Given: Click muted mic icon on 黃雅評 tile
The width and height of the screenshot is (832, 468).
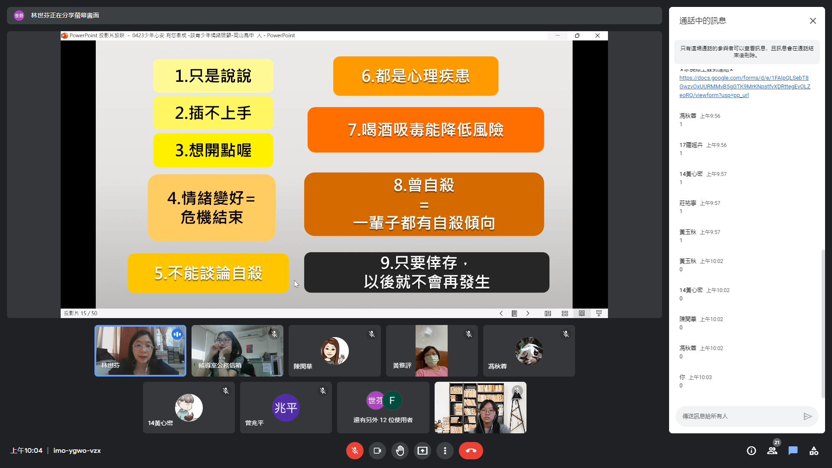Looking at the screenshot, I should click(x=468, y=334).
